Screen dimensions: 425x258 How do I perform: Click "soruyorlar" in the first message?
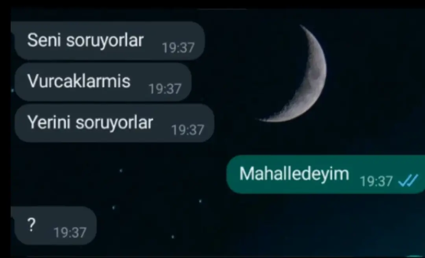(x=105, y=41)
